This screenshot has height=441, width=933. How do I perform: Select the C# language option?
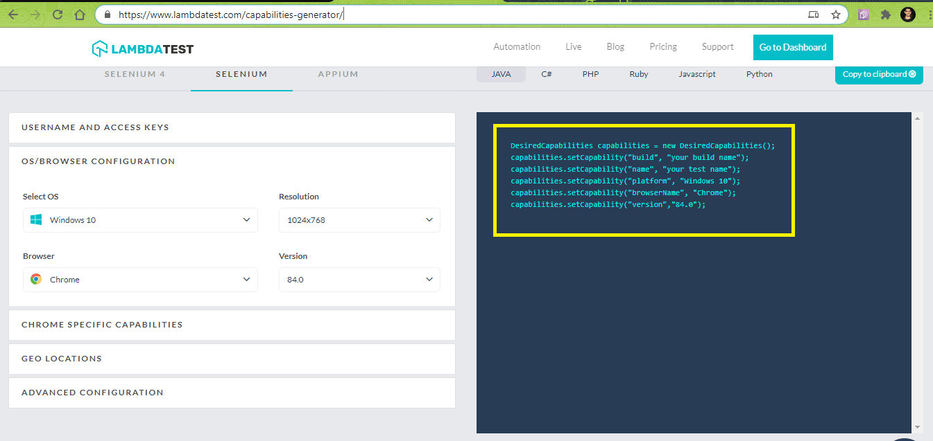point(547,74)
